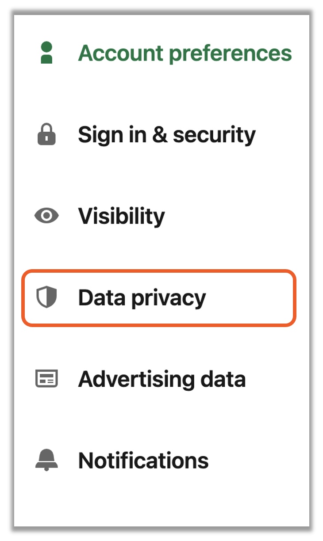The width and height of the screenshot is (323, 541).
Task: Click the green person icon for Account preferences
Action: click(x=46, y=53)
